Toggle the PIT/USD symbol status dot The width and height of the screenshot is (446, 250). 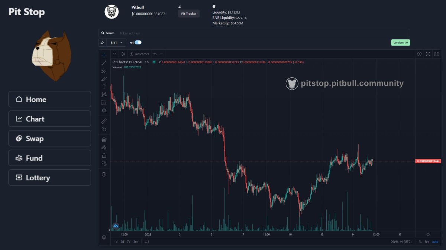(x=154, y=62)
